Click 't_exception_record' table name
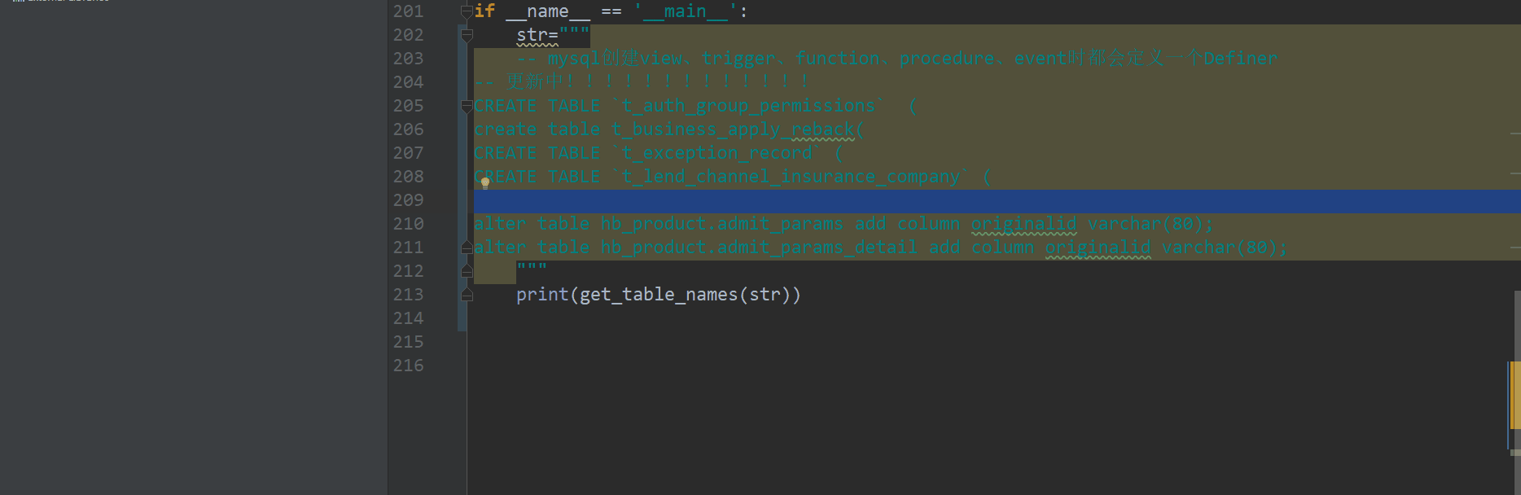 717,153
